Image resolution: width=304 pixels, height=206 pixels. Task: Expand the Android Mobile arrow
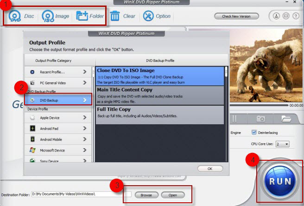[x=85, y=139]
